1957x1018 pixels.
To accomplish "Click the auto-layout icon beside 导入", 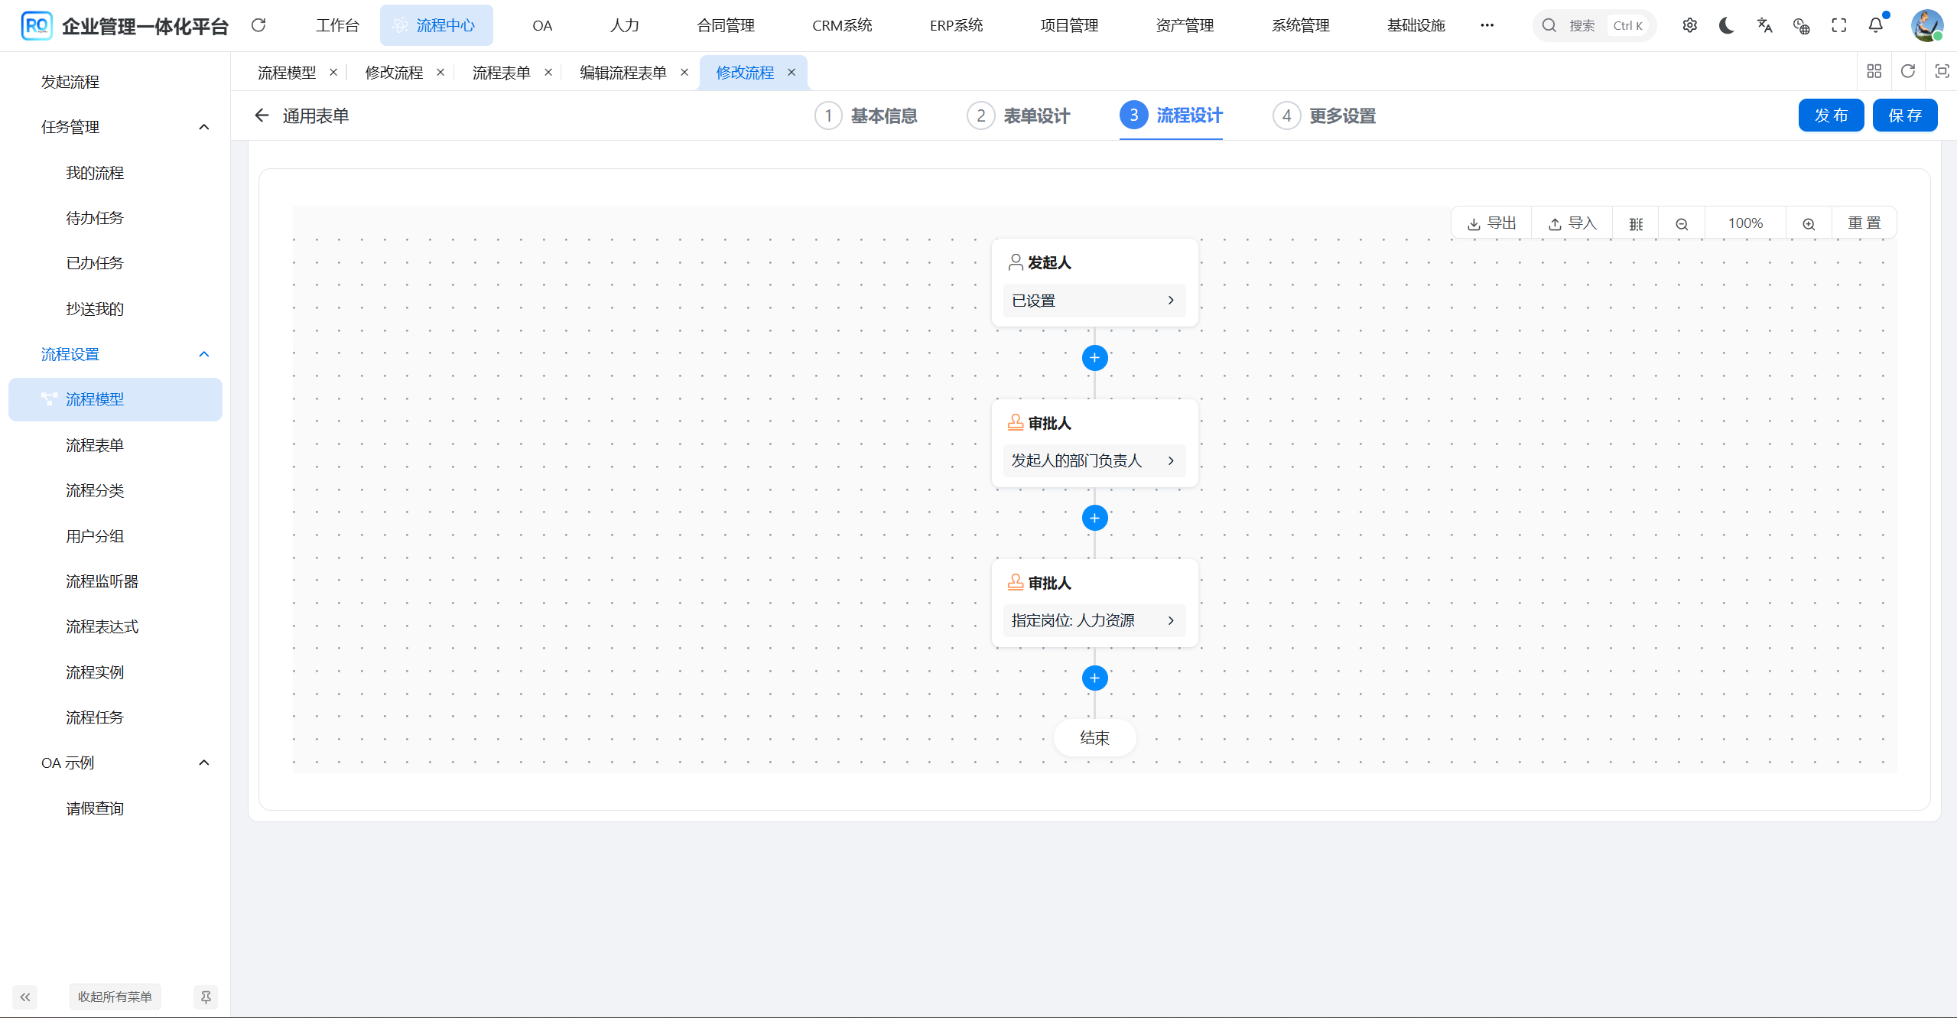I will point(1635,224).
